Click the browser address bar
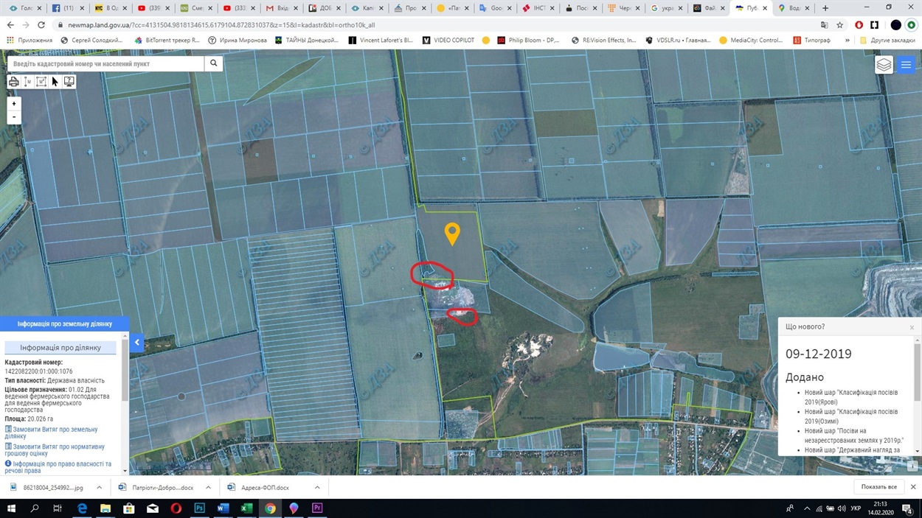Screen dimensions: 922x518 pyautogui.click(x=435, y=25)
